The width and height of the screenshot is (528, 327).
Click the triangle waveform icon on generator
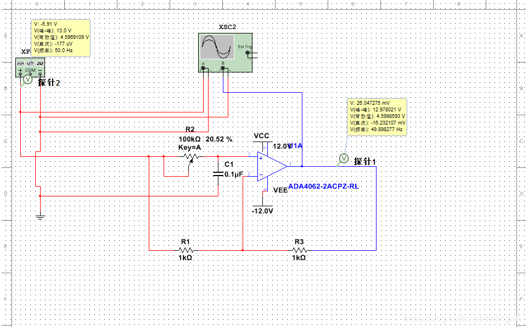coord(21,63)
